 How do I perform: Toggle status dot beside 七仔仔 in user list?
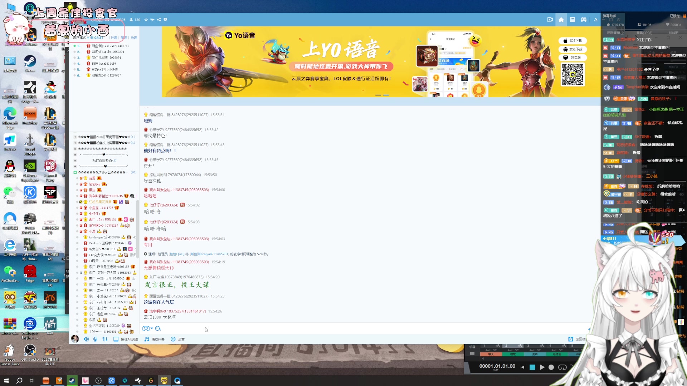click(77, 214)
